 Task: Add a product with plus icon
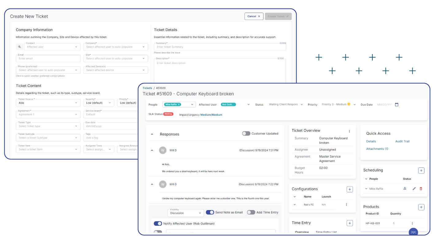(x=421, y=207)
